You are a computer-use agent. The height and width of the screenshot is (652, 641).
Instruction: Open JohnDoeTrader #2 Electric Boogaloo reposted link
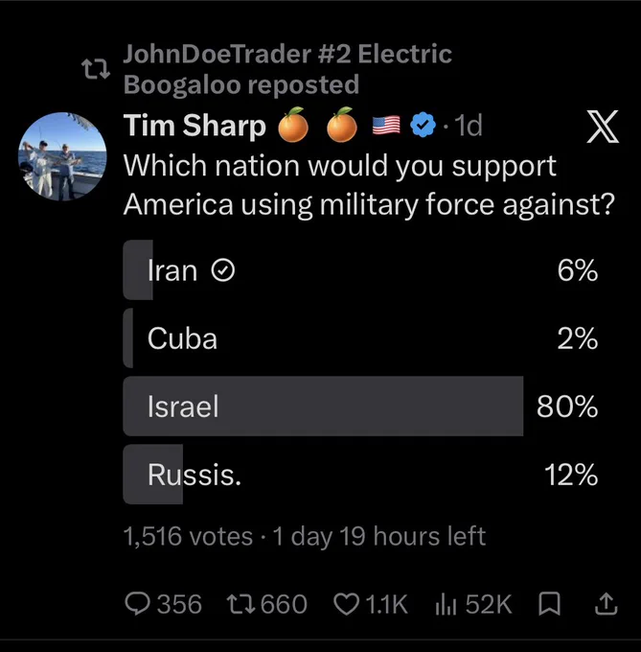click(287, 69)
